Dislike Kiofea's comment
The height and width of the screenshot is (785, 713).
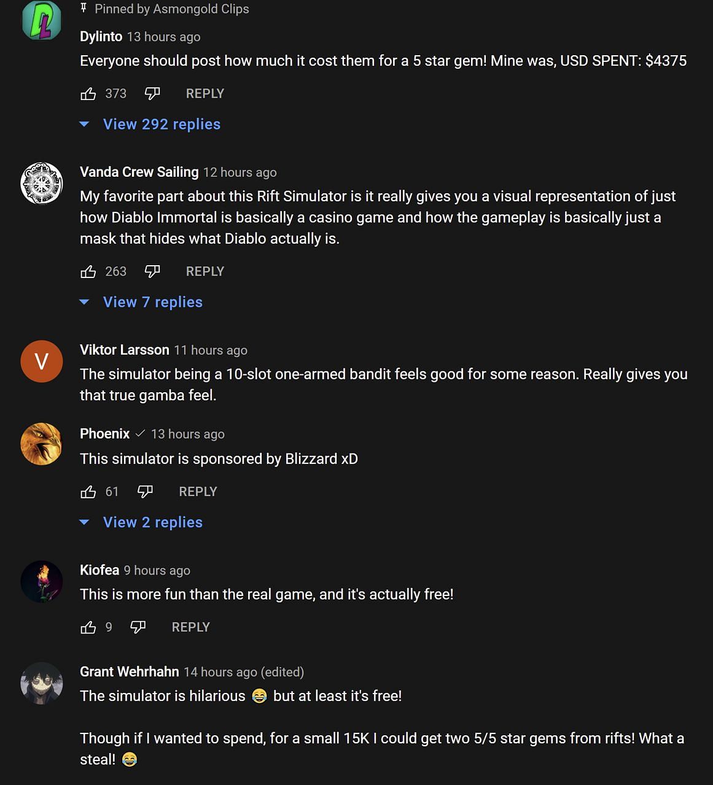tap(138, 628)
